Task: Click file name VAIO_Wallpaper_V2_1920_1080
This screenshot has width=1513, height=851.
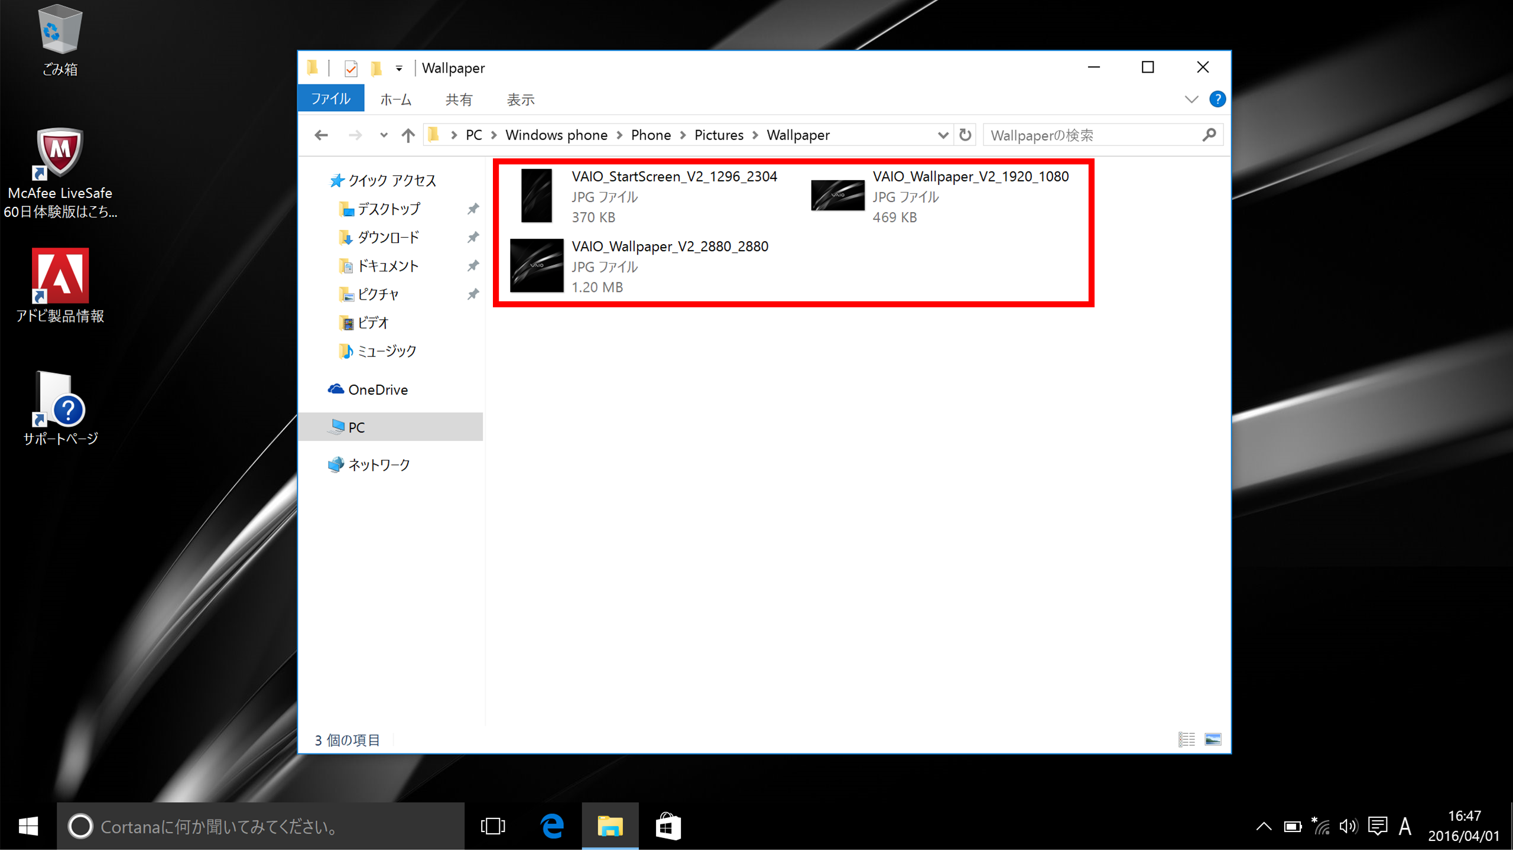Action: click(970, 176)
